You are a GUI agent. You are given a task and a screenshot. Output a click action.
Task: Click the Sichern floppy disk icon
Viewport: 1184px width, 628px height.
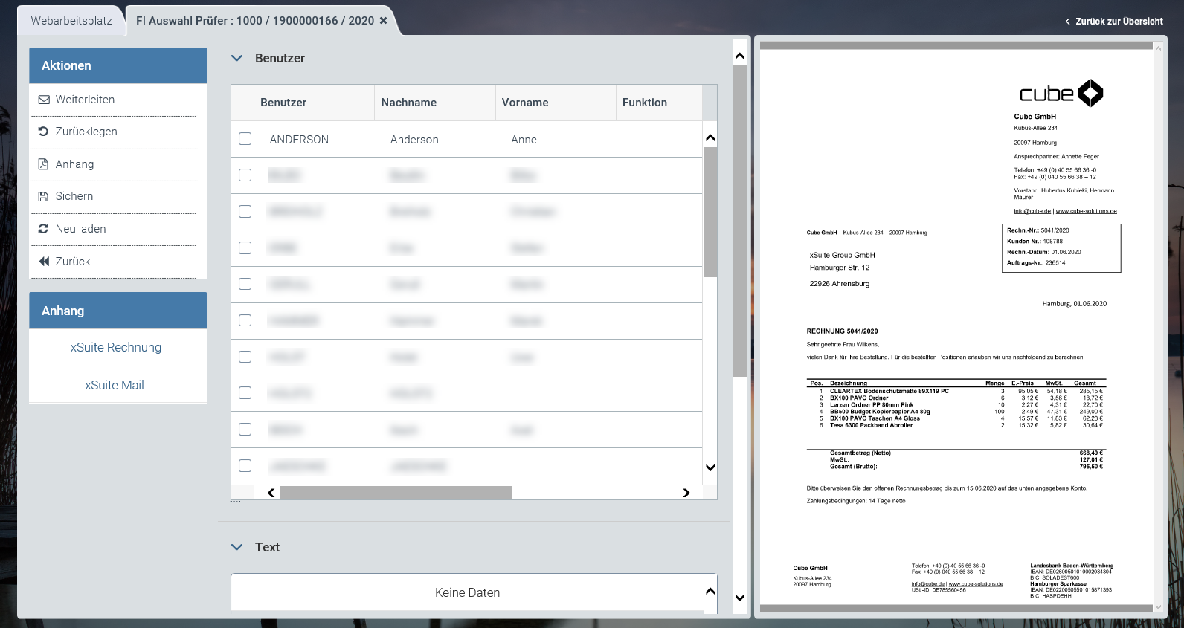pos(44,196)
